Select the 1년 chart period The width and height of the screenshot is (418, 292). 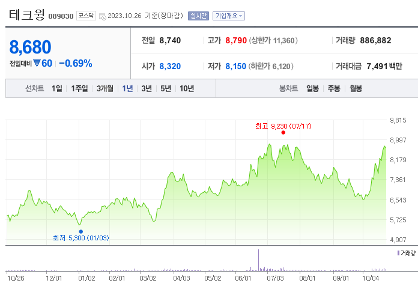[x=127, y=88]
